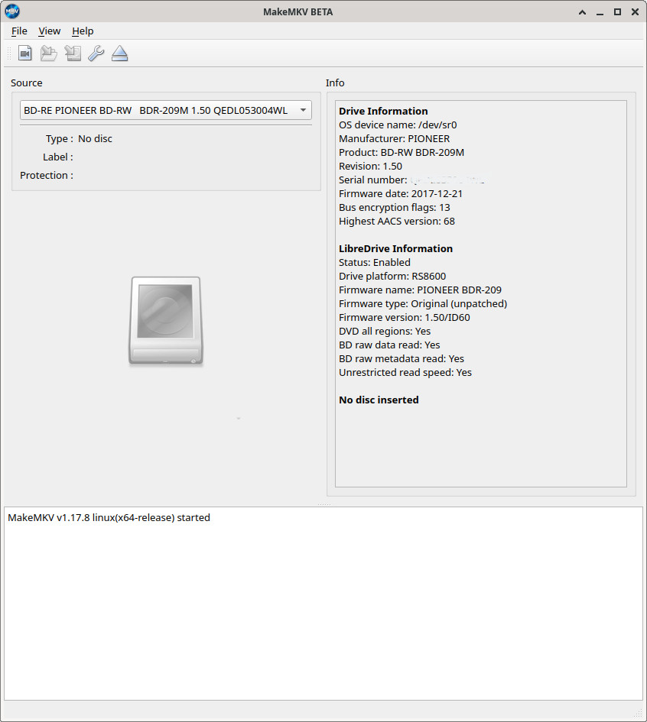Click the 'LibreDrive Information' heading
647x722 pixels.
pyautogui.click(x=396, y=248)
